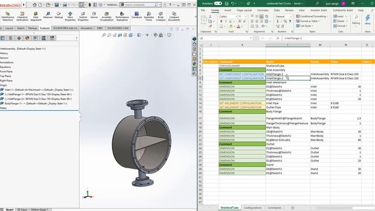This screenshot has width=375, height=211.
Task: Click the Excel Delete cells button
Action: point(340,21)
